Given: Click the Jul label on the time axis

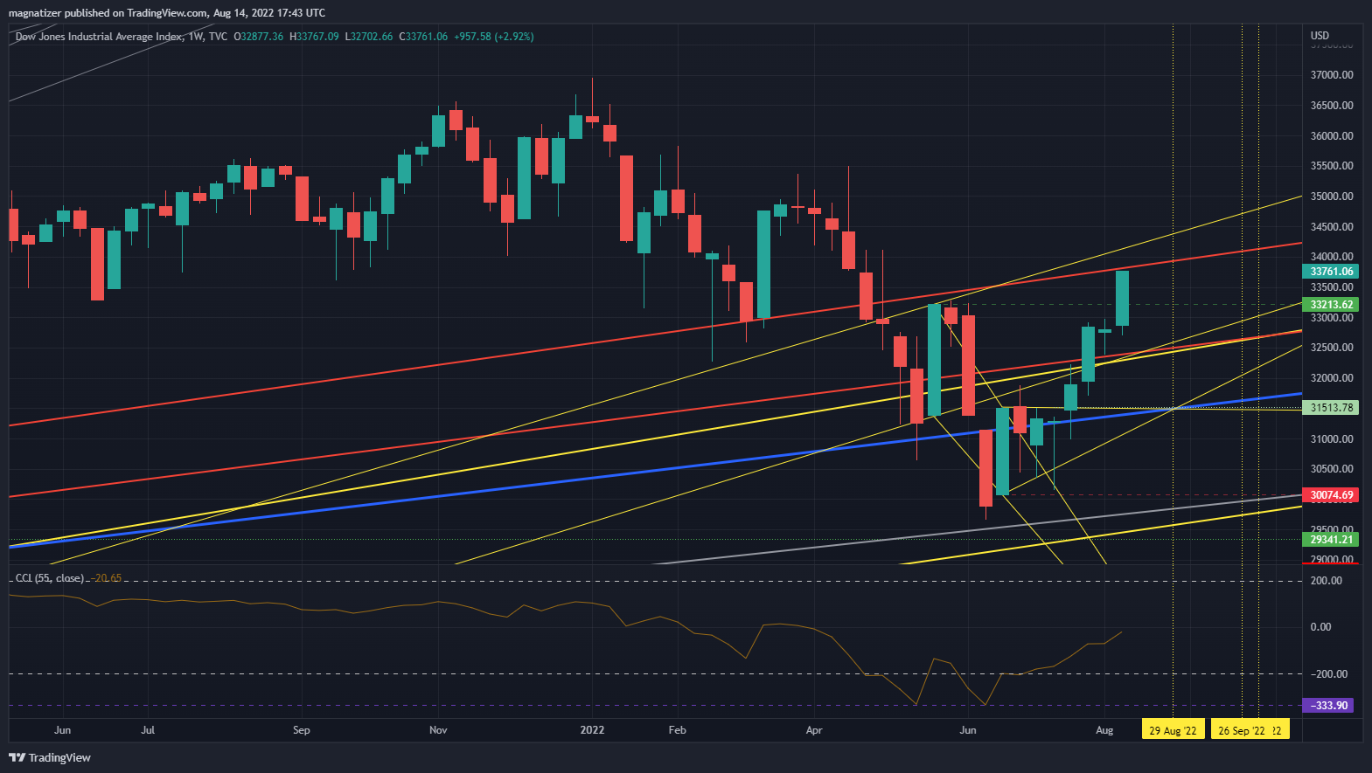Looking at the screenshot, I should tap(148, 730).
